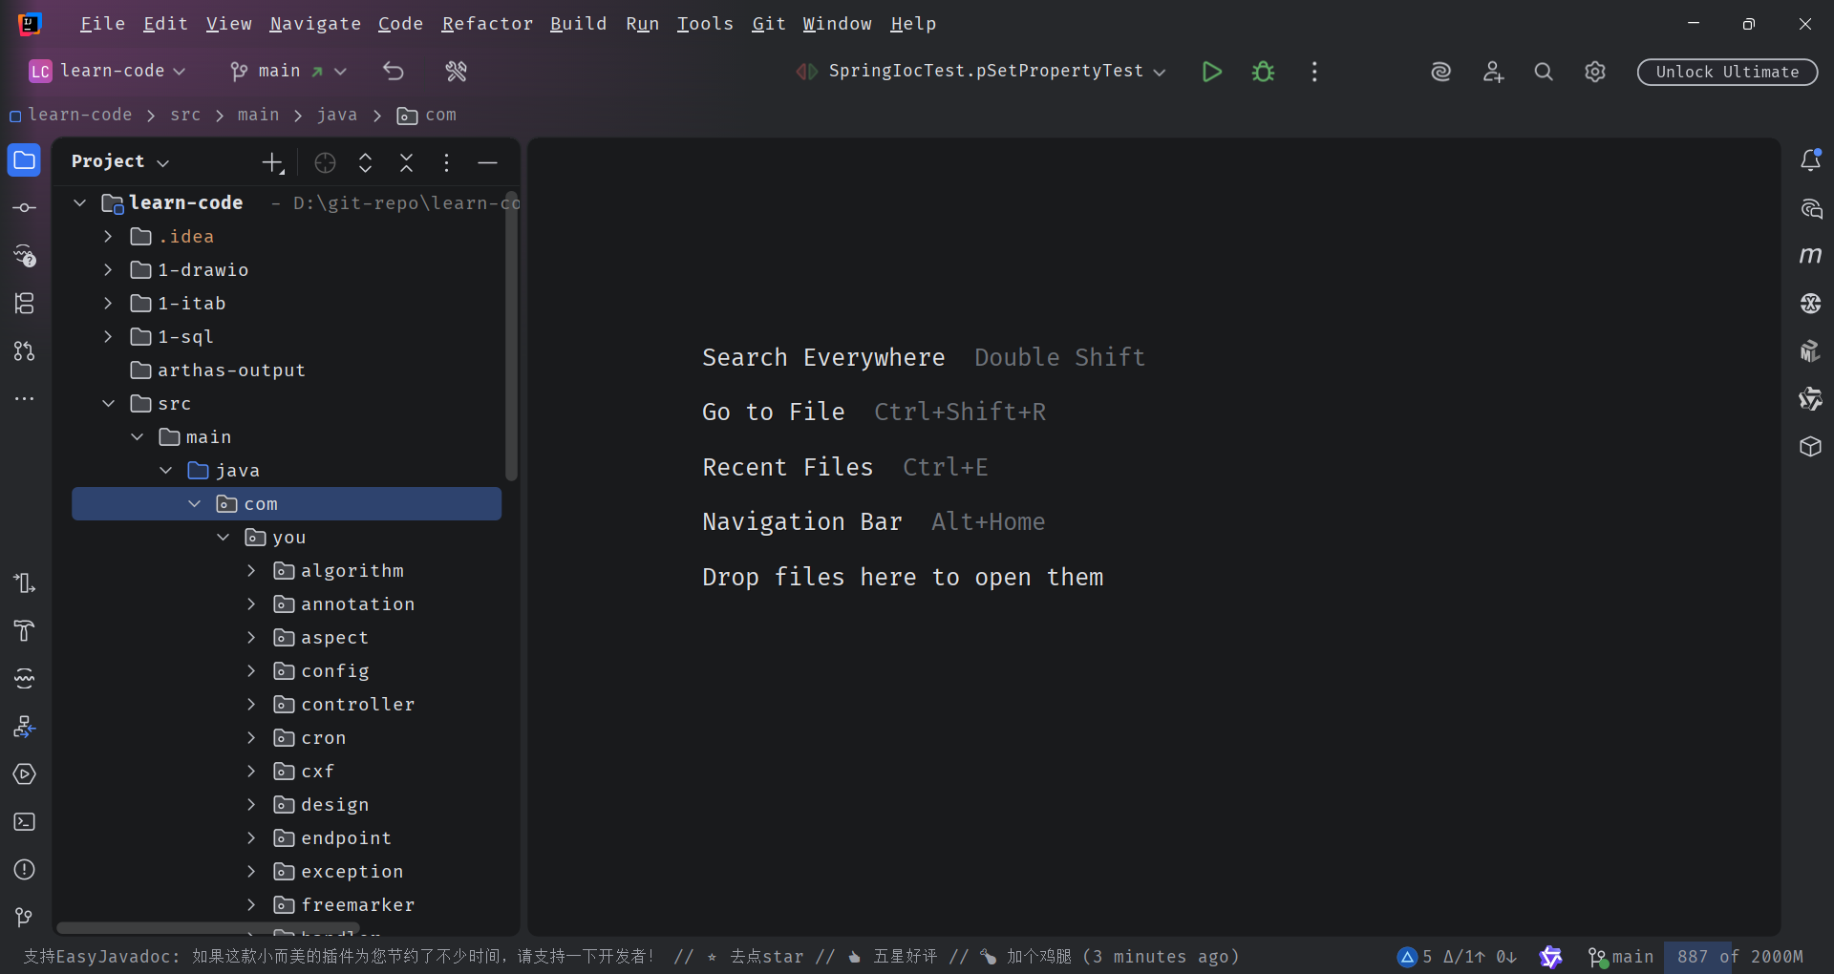Click the Rollback undo arrow icon
Image resolution: width=1834 pixels, height=974 pixels.
pyautogui.click(x=394, y=71)
